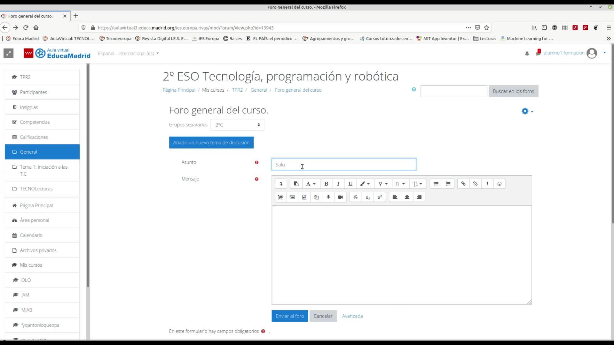This screenshot has width=614, height=345.
Task: Click the record video camera icon
Action: coord(340,197)
